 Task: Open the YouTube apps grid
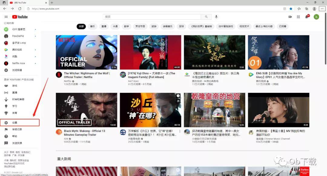coord(299,17)
